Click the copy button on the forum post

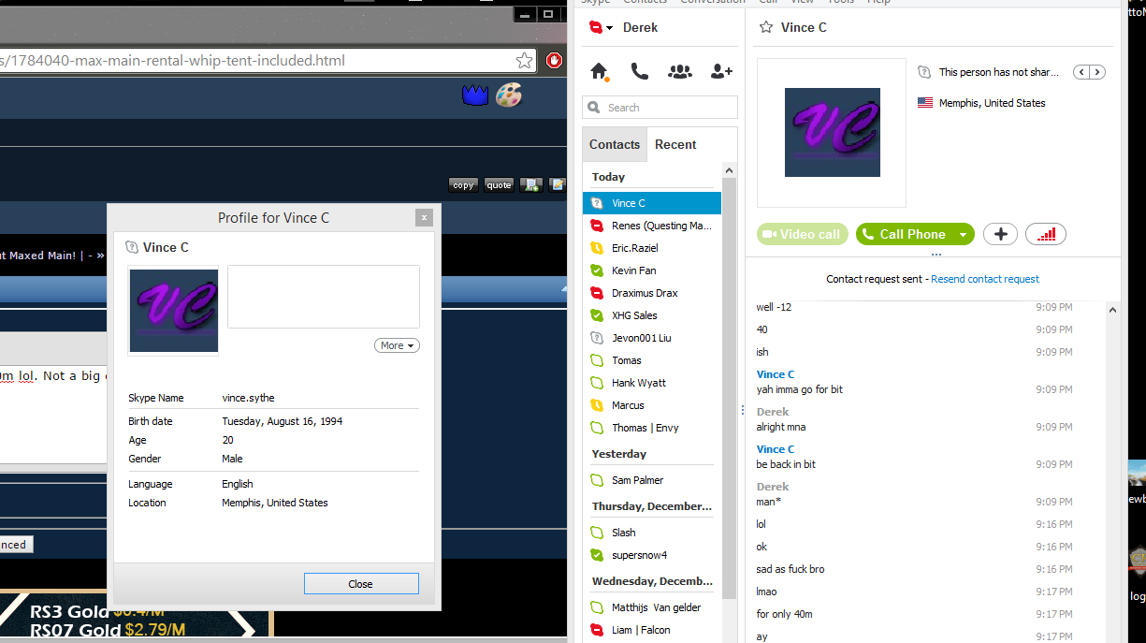(463, 185)
